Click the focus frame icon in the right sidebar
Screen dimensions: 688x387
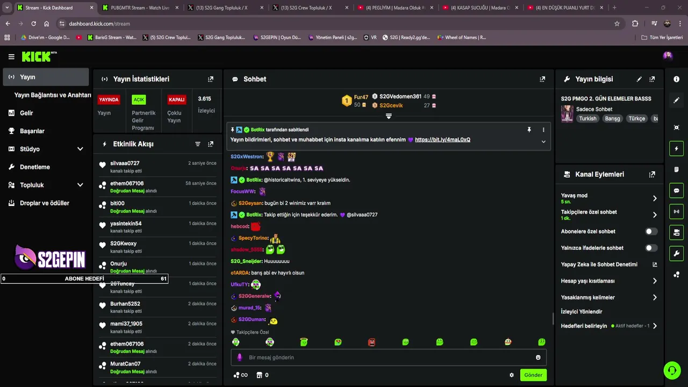[676, 127]
